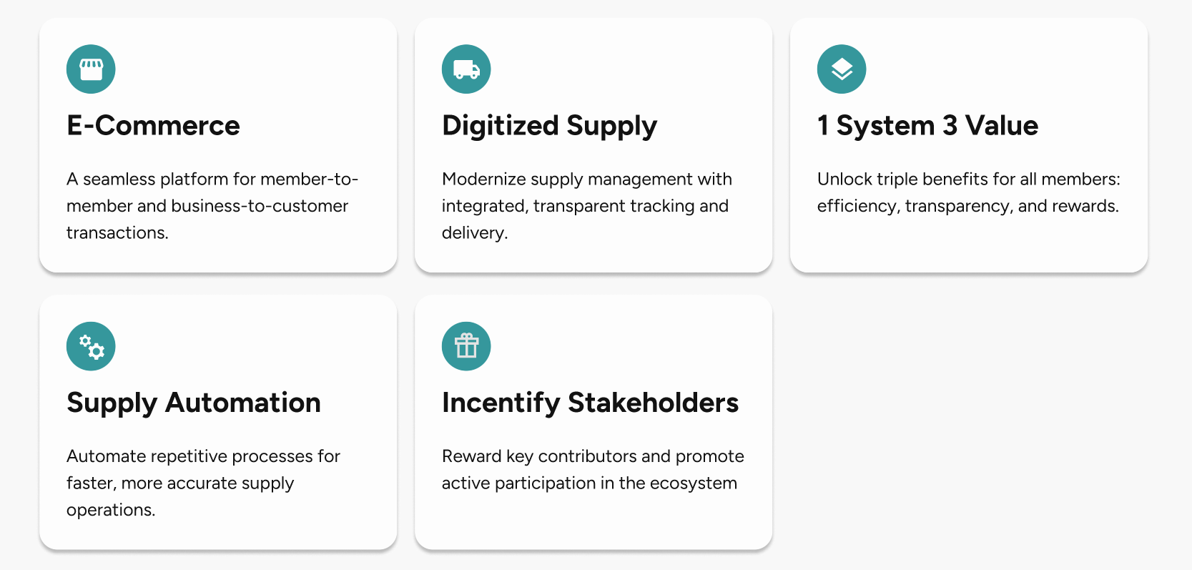Click the 'Unlock triple benefits' description

(969, 192)
